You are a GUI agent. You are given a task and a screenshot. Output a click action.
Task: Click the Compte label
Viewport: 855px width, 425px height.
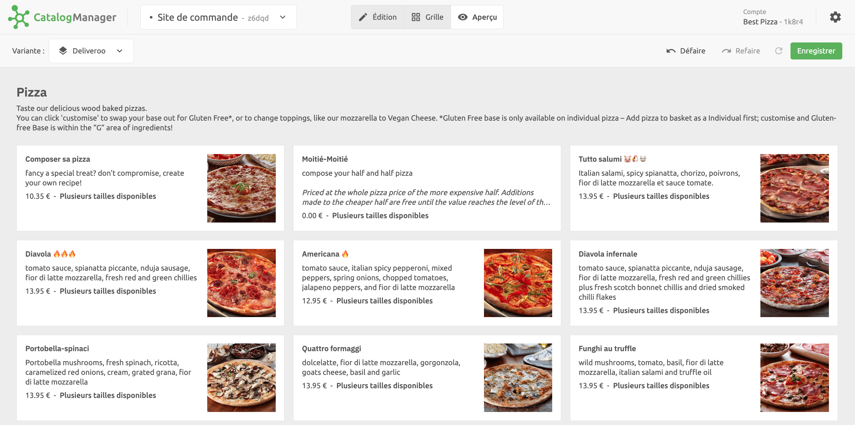pyautogui.click(x=755, y=12)
